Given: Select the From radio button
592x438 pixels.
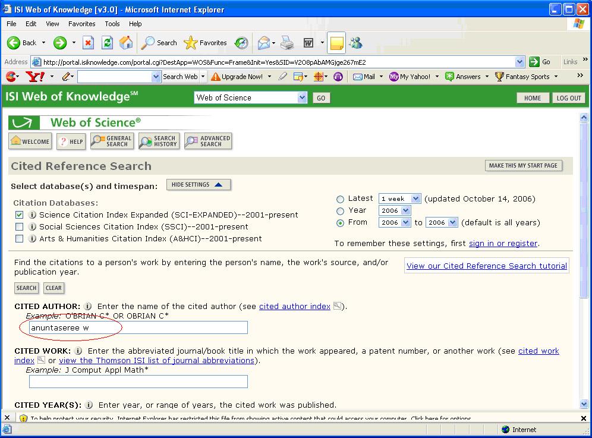Looking at the screenshot, I should [340, 223].
